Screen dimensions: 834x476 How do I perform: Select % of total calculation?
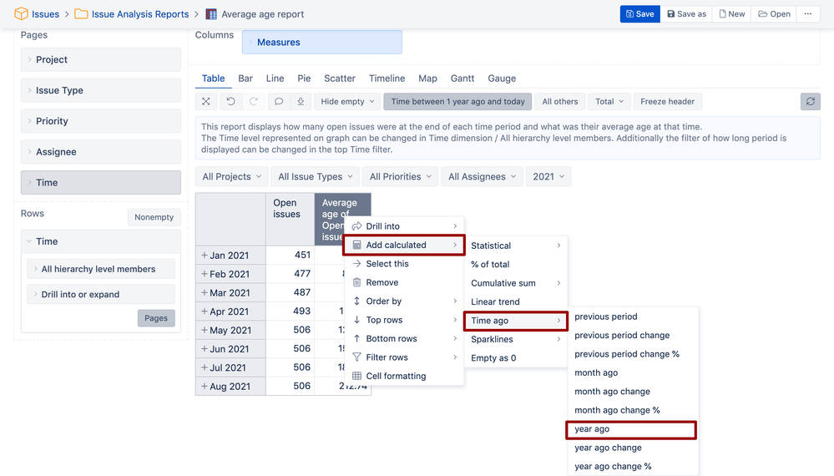coord(515,265)
